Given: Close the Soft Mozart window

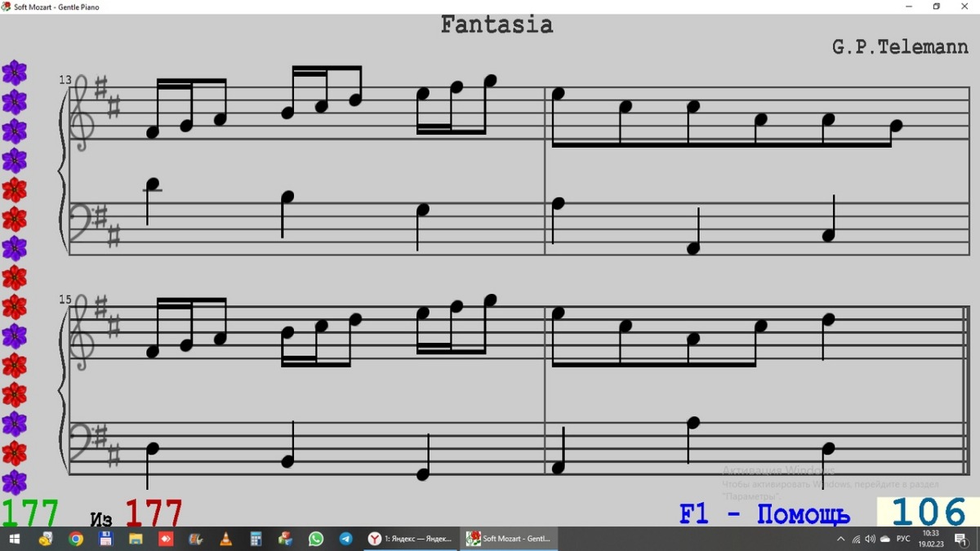Looking at the screenshot, I should [964, 7].
